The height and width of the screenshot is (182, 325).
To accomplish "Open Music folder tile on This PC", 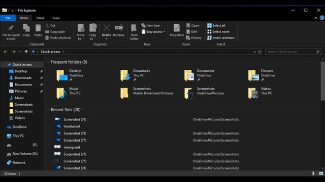I will (x=69, y=93).
